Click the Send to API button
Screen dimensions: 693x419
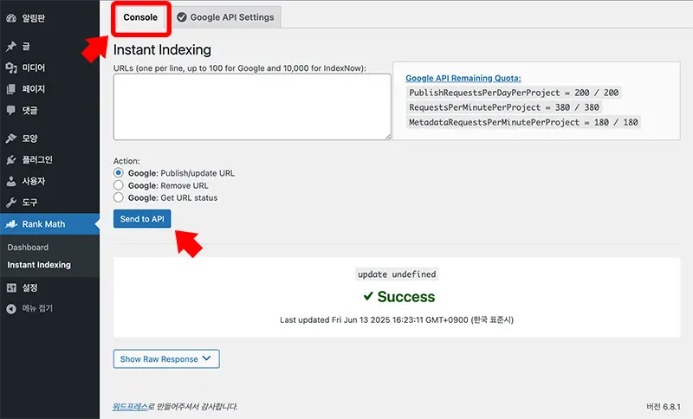click(142, 218)
